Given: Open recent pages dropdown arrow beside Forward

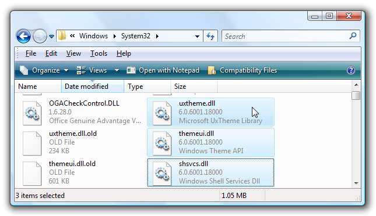Looking at the screenshot, I should coord(51,37).
